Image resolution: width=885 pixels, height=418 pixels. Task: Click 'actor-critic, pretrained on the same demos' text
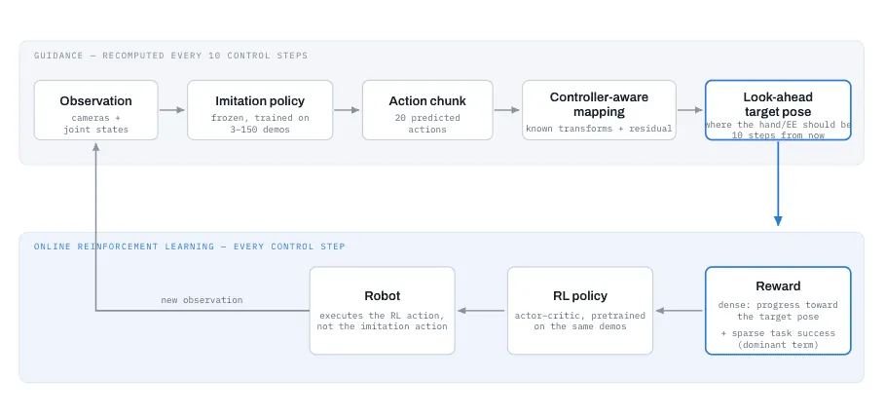pyautogui.click(x=580, y=321)
